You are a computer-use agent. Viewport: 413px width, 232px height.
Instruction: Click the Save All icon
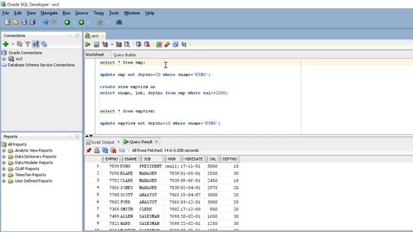click(x=32, y=23)
